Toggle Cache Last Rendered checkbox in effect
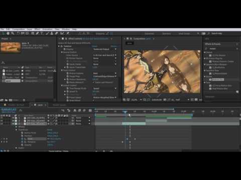This screenshot has width=241, height=180. [93, 82]
